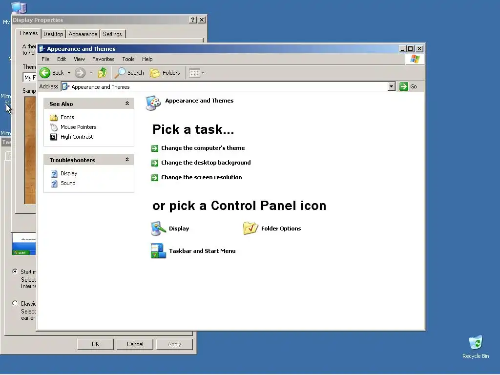Open the Recycle Bin on desktop
Viewport: 500px width, 375px height.
point(476,347)
